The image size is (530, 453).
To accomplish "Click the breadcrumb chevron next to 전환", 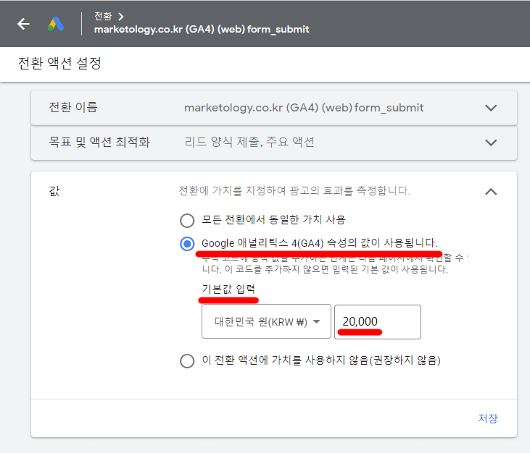I will (x=120, y=16).
